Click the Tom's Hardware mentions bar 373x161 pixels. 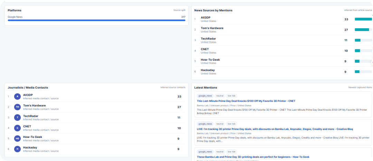tap(363, 30)
